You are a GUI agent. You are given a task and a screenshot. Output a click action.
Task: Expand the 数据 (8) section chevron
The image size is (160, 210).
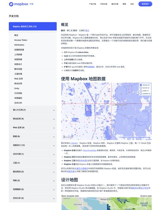click(54, 137)
